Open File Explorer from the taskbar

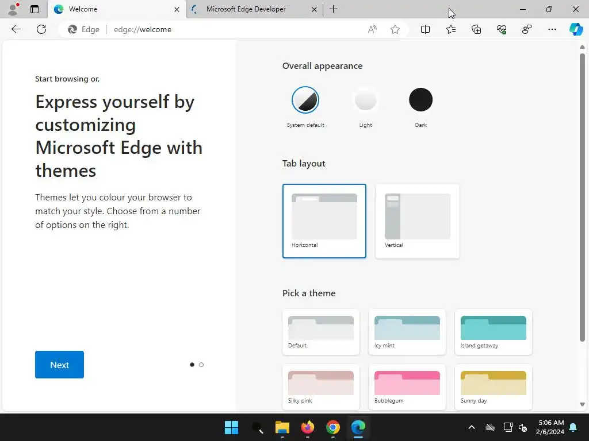click(282, 427)
